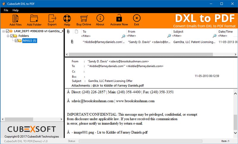
Task: Click the LAW_DEPT file root icon
Action: [x=11, y=31]
